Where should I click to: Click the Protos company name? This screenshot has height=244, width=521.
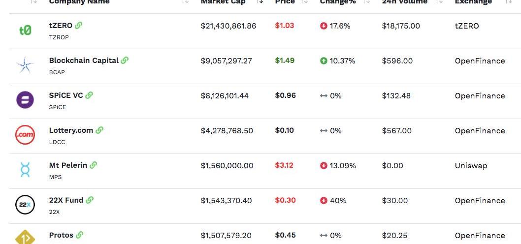coord(61,235)
